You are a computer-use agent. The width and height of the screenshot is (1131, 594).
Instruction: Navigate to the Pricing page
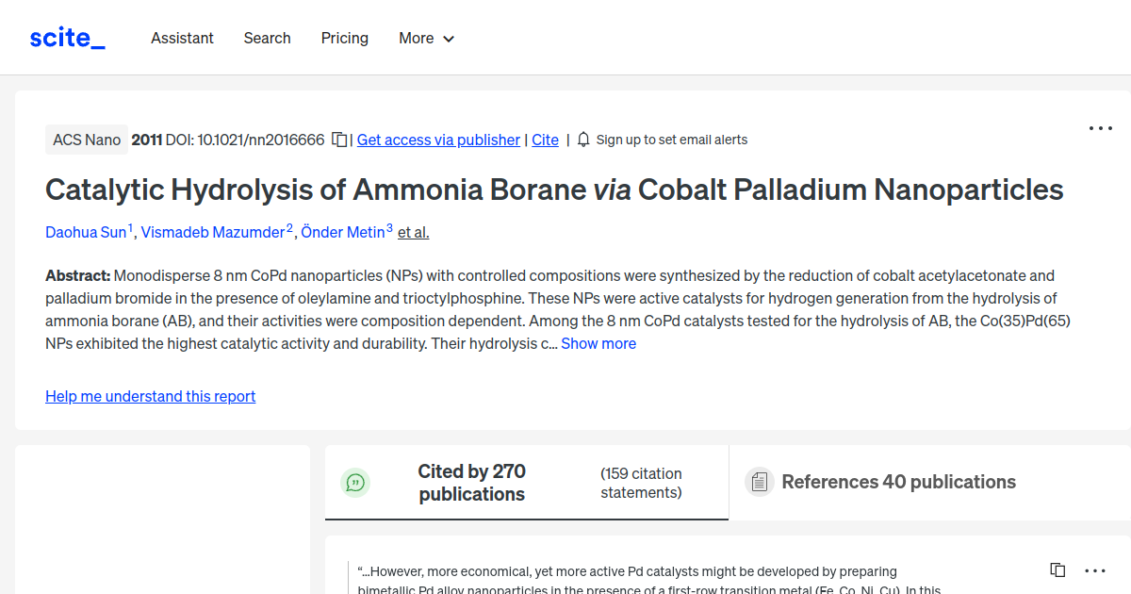pyautogui.click(x=344, y=38)
